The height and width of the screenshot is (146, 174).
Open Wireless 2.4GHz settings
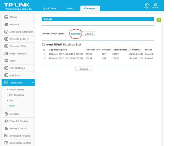pos(18,39)
